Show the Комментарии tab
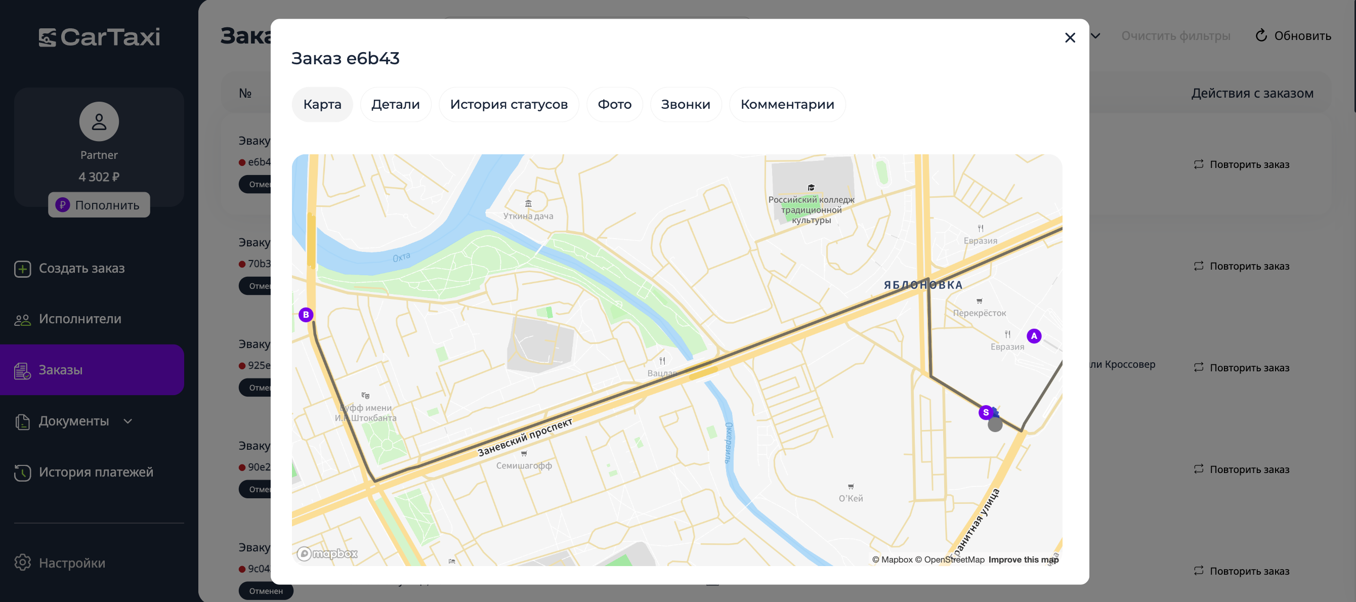1356x602 pixels. 787,104
